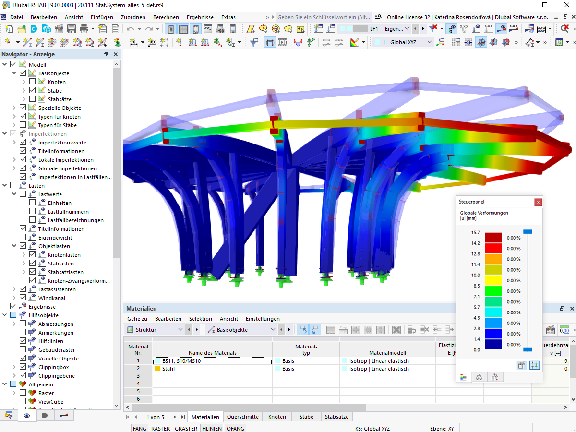
Task: Create a new model with the new-file icon
Action: pos(9,29)
